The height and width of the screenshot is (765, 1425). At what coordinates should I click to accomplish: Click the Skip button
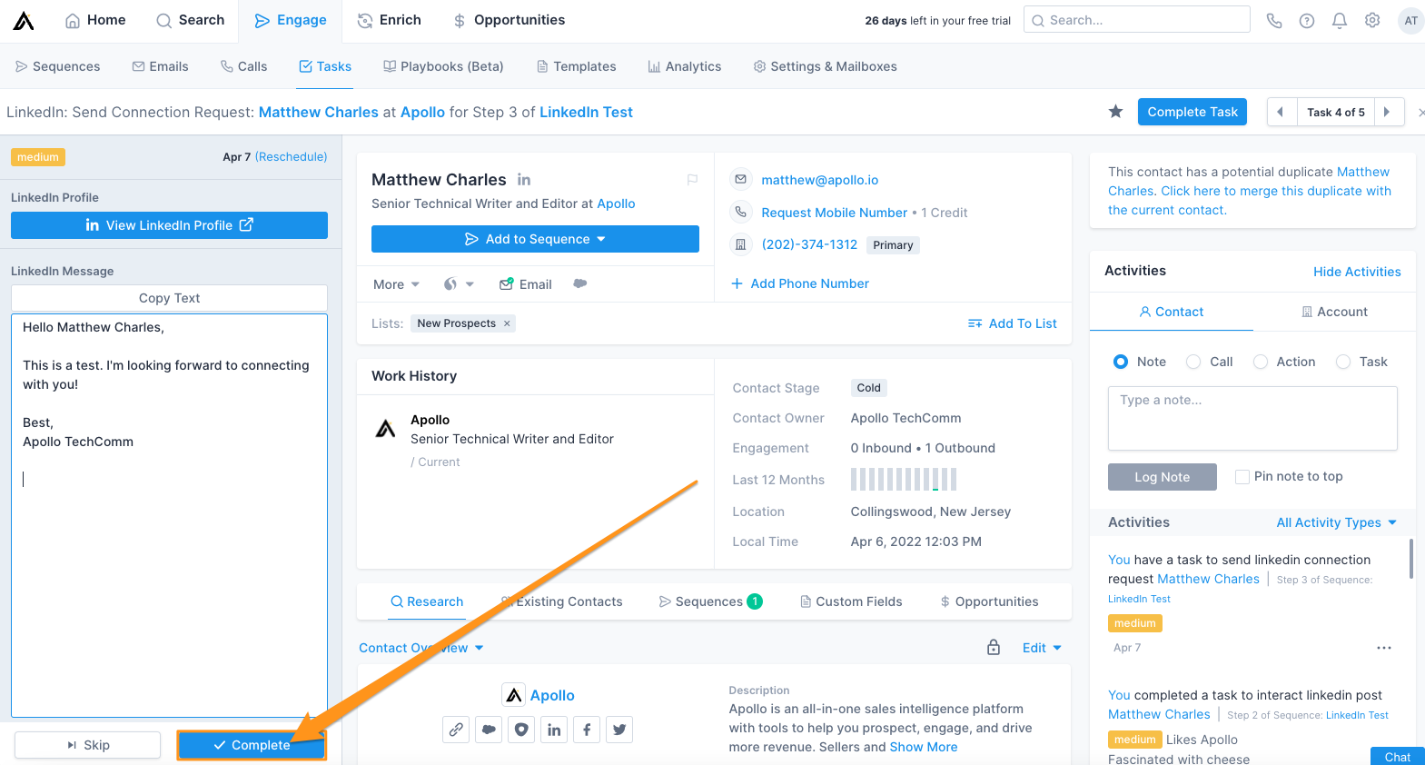(x=87, y=745)
